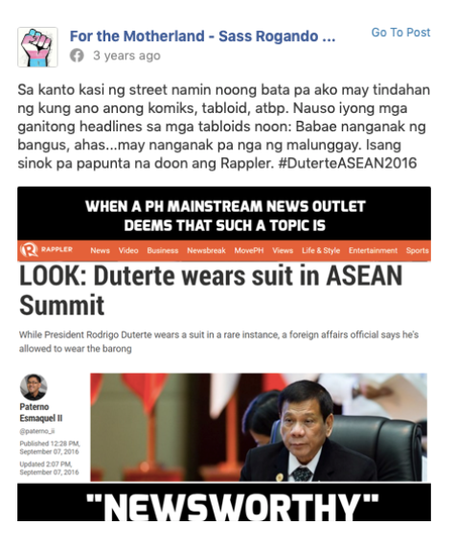Select the Sports tab
Viewport: 456px width, 548px height.
pyautogui.click(x=418, y=251)
